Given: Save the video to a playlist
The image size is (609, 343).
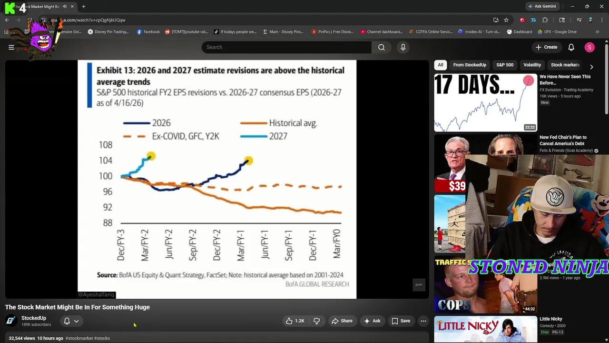Looking at the screenshot, I should pyautogui.click(x=401, y=321).
